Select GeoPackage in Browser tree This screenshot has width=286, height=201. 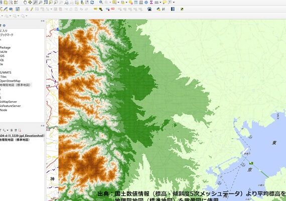click(x=5, y=48)
